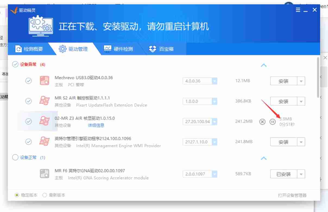Install the Mechrevo USB3.0 driver
The height and width of the screenshot is (212, 328).
click(x=283, y=81)
